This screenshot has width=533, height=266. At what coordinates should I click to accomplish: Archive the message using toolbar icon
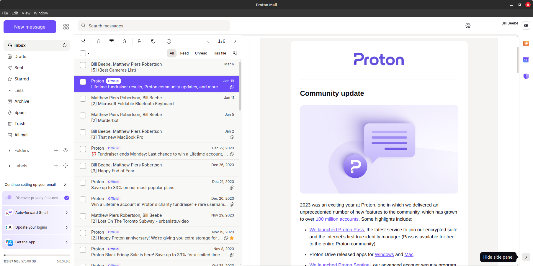point(112,41)
